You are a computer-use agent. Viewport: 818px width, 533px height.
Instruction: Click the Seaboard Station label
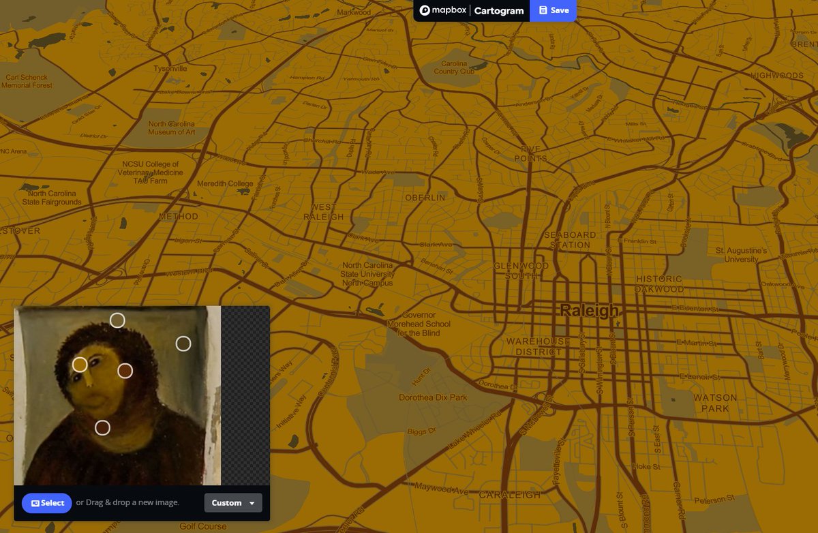pyautogui.click(x=570, y=240)
